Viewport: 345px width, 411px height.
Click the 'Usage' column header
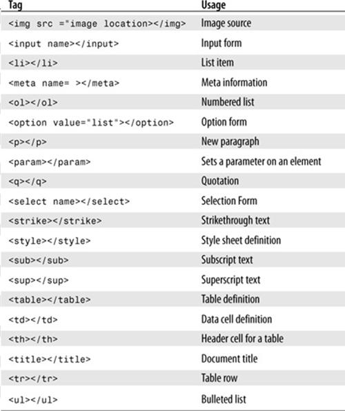click(x=213, y=5)
